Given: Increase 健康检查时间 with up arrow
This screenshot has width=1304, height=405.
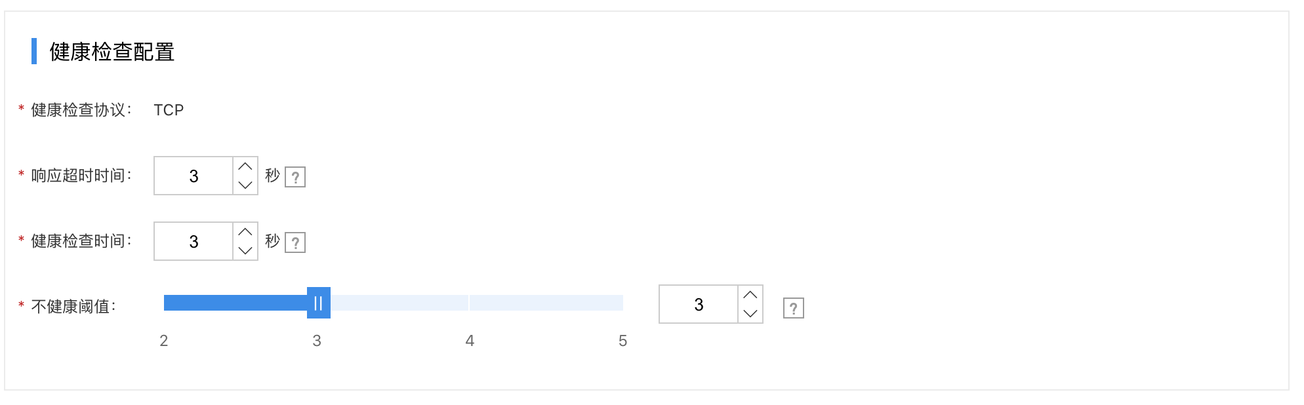Looking at the screenshot, I should 245,232.
